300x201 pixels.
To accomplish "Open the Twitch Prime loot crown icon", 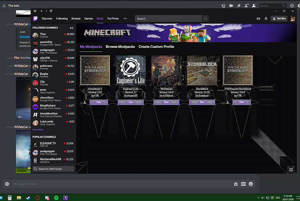I will coord(258,18).
